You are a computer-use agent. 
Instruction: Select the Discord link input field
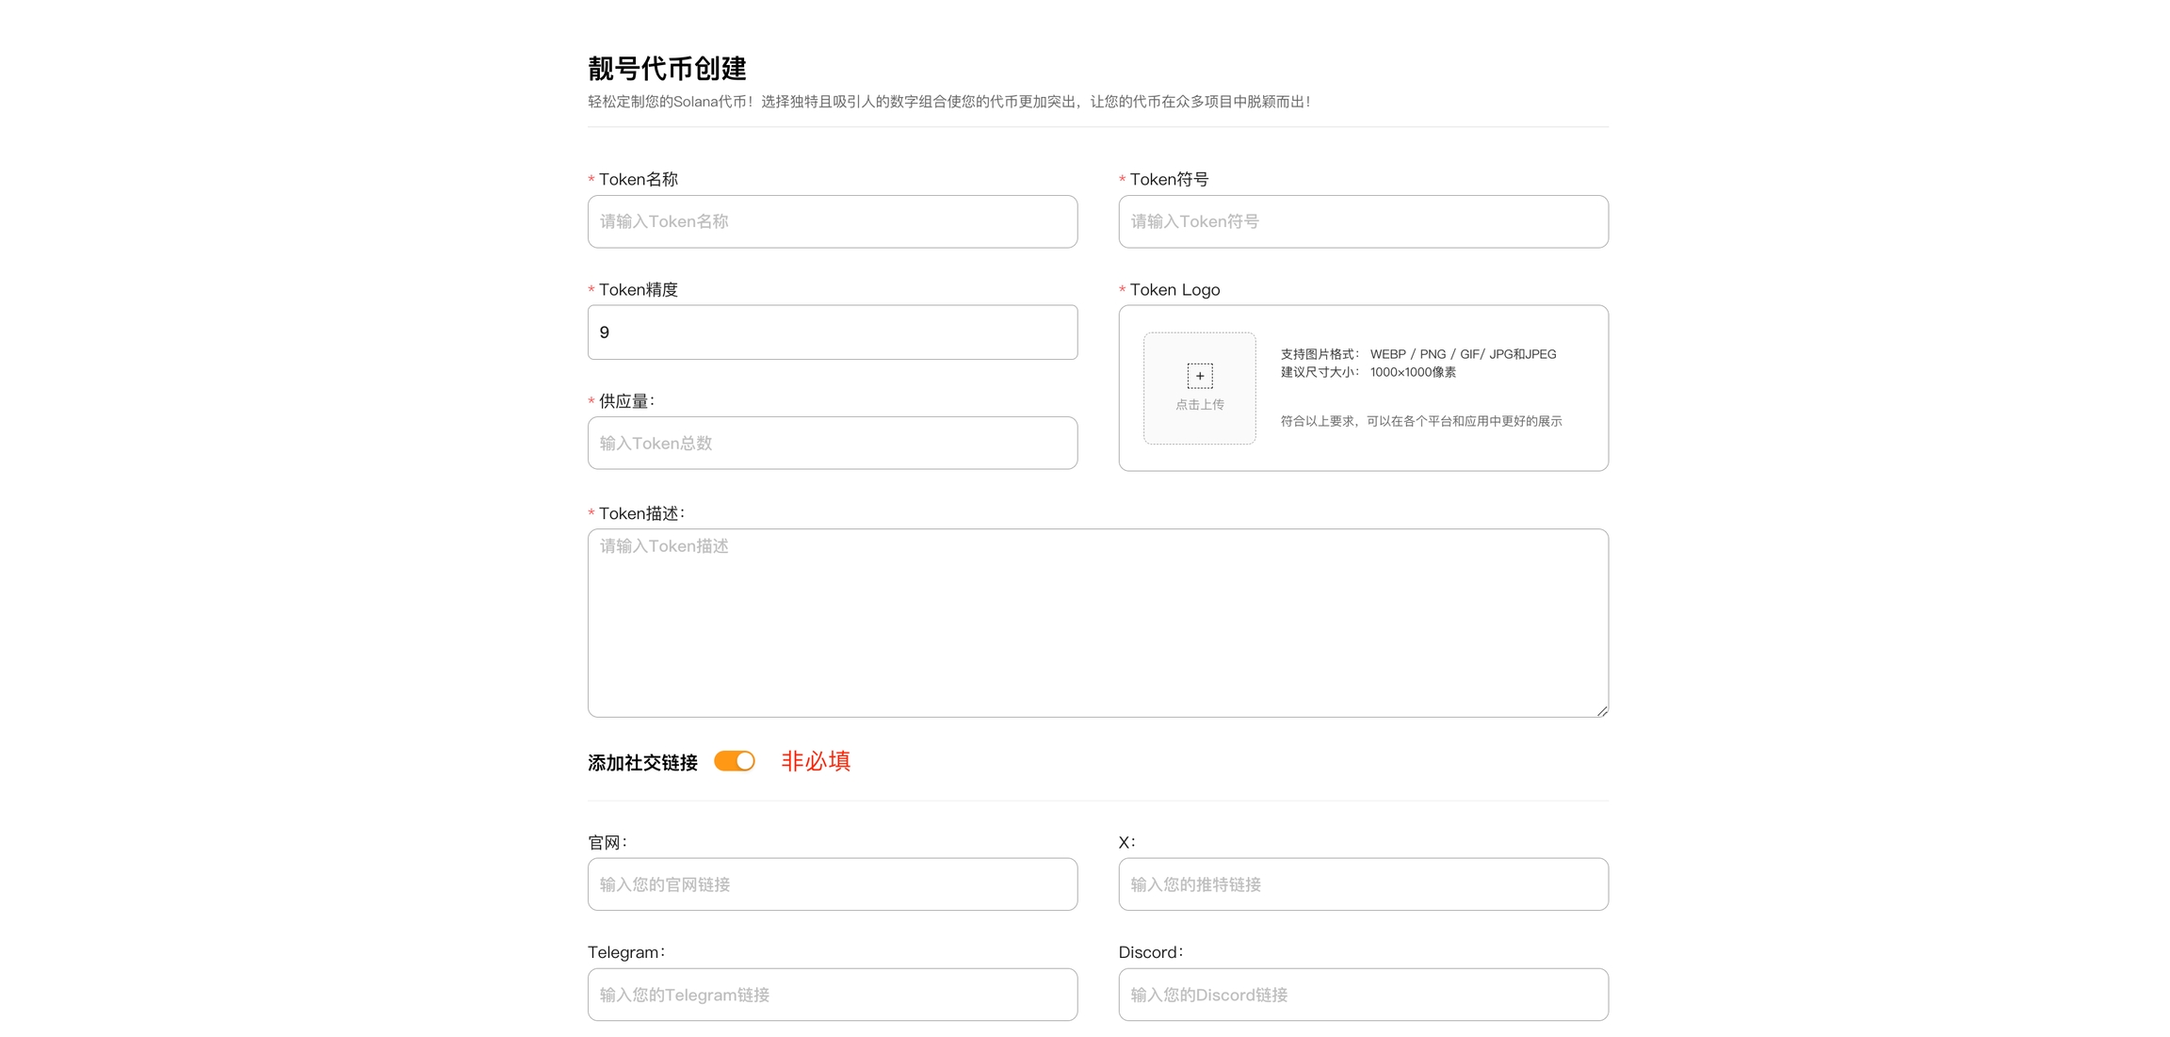pyautogui.click(x=1363, y=995)
